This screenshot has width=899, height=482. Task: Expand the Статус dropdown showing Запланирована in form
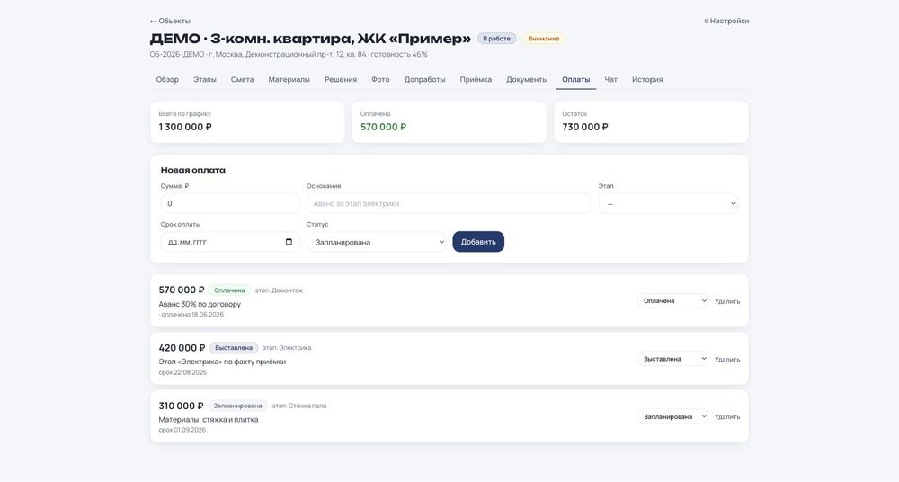(376, 242)
